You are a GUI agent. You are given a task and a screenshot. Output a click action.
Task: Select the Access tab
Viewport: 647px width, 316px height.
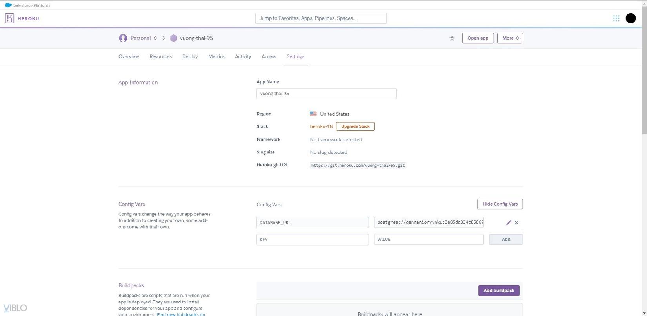269,56
